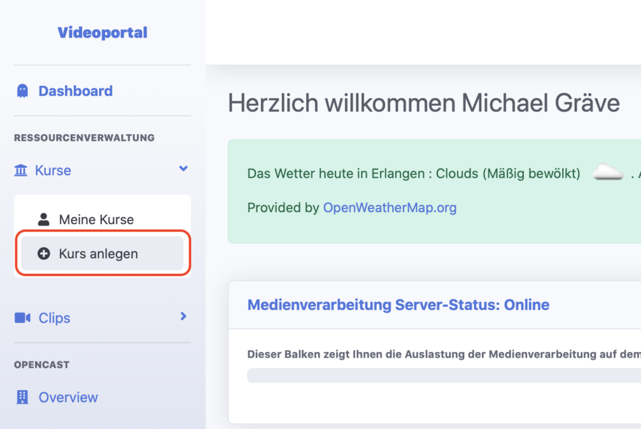Open the Meine Kurse entry

[96, 219]
